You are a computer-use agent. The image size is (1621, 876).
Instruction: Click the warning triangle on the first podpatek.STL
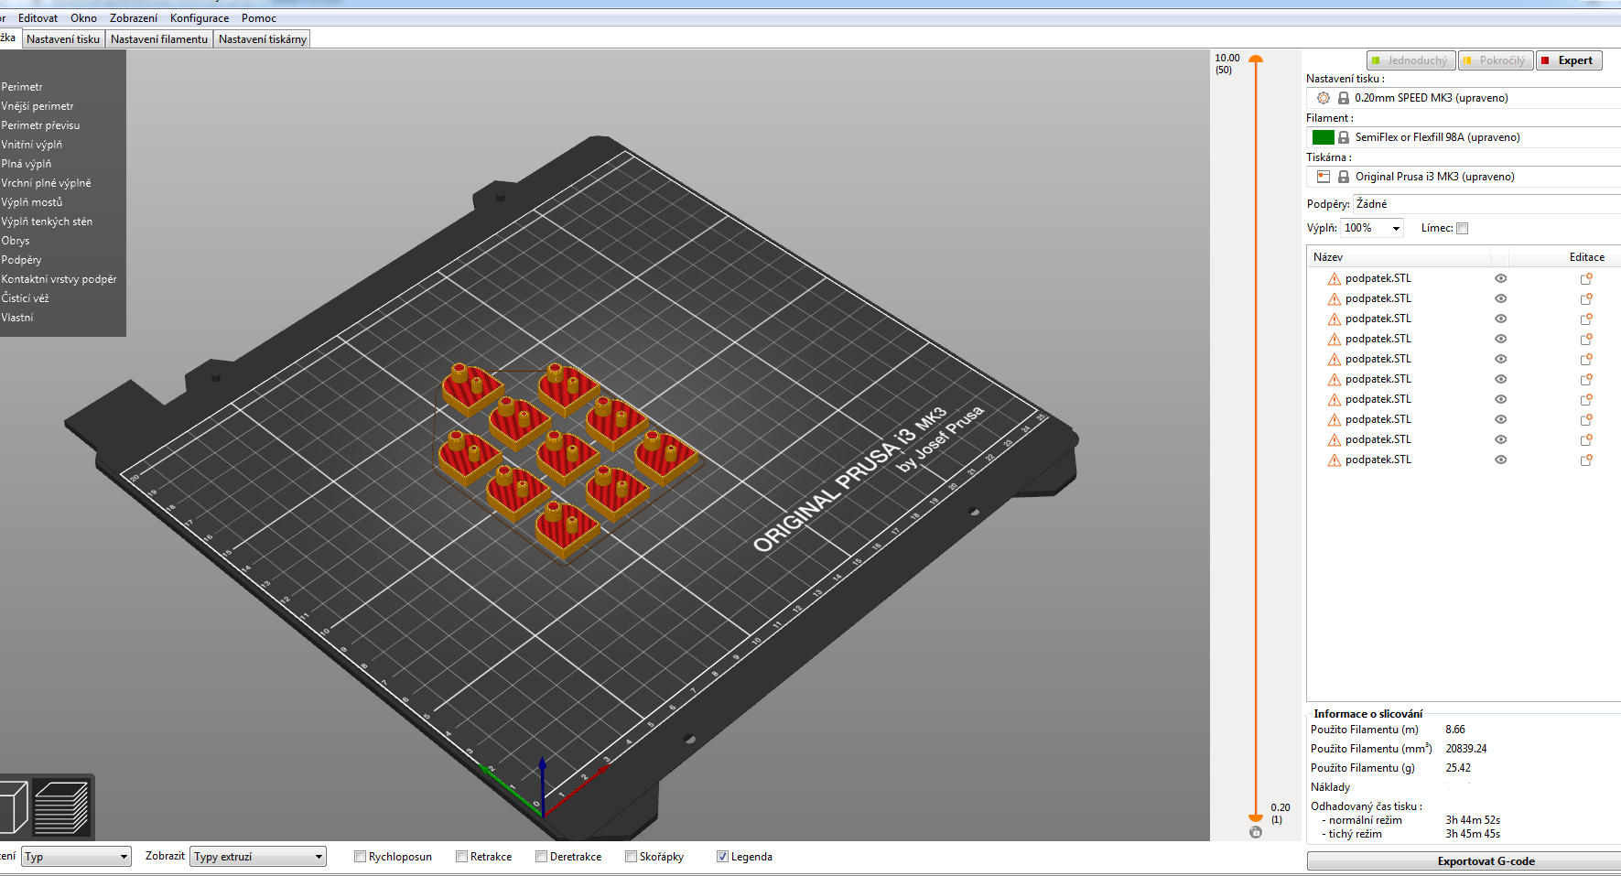tap(1334, 279)
